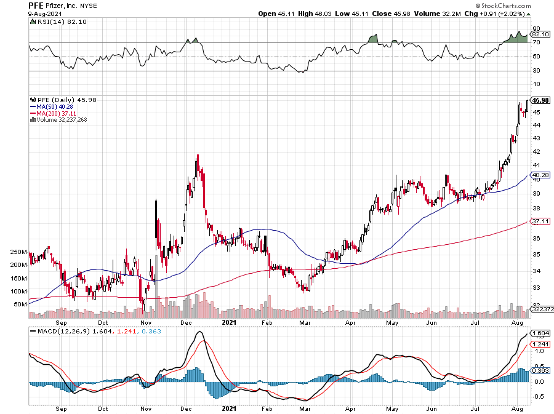Click the Feb label under the MACD panel
This screenshot has height=414, width=554.
[267, 408]
